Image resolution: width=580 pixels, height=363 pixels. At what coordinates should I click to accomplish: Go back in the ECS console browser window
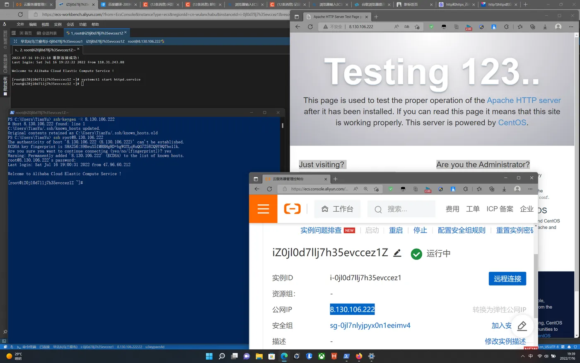click(257, 189)
